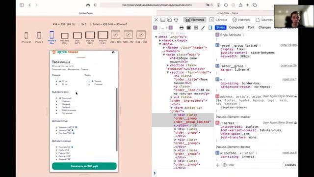Image resolution: width=314 pixels, height=177 pixels.
Task: Go forward with the Safari forward arrow
Action: 36,5
